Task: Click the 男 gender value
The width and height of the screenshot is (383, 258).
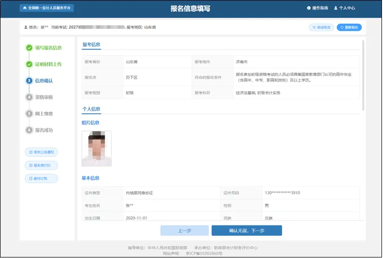Action: (x=266, y=205)
